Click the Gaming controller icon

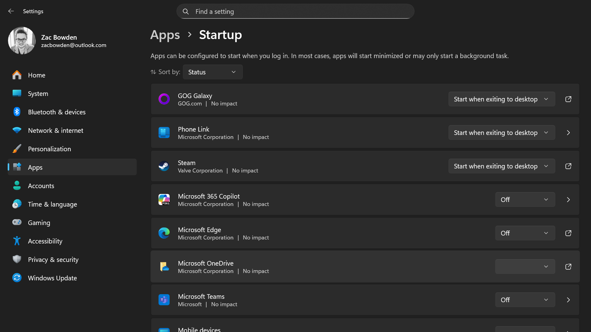[17, 222]
